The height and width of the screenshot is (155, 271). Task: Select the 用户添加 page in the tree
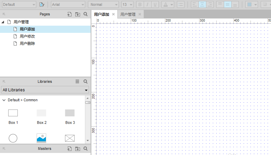tap(45, 29)
